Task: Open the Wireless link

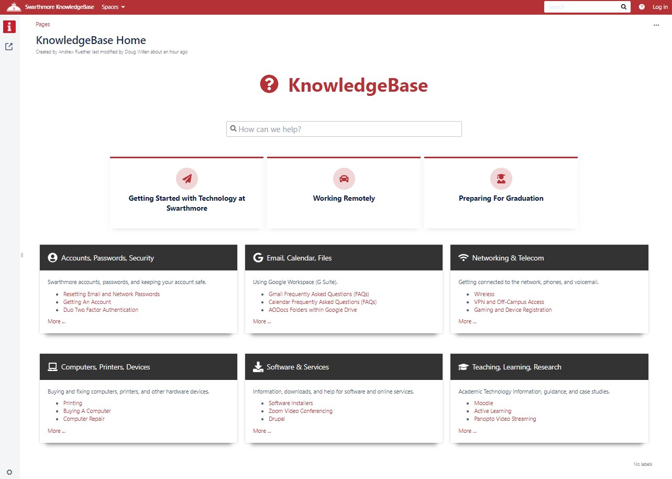Action: (x=484, y=294)
